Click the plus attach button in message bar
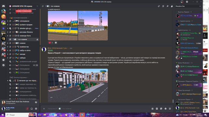The image size is (209, 117). (44, 109)
